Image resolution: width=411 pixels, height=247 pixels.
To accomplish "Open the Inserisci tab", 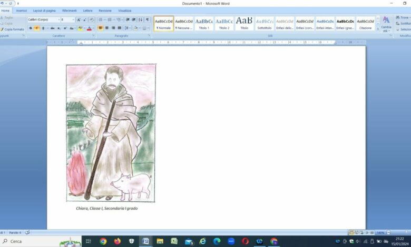I will point(22,11).
